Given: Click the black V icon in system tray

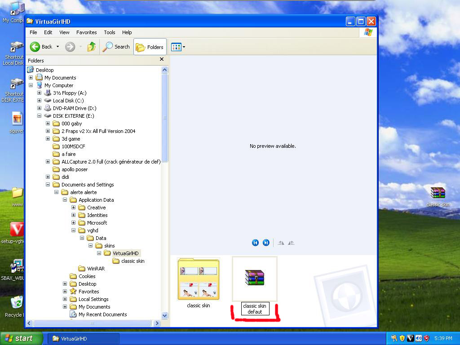Looking at the screenshot, I should pyautogui.click(x=411, y=338).
